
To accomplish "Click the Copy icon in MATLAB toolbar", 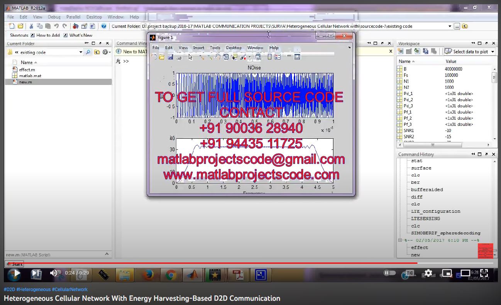I will tap(40, 26).
